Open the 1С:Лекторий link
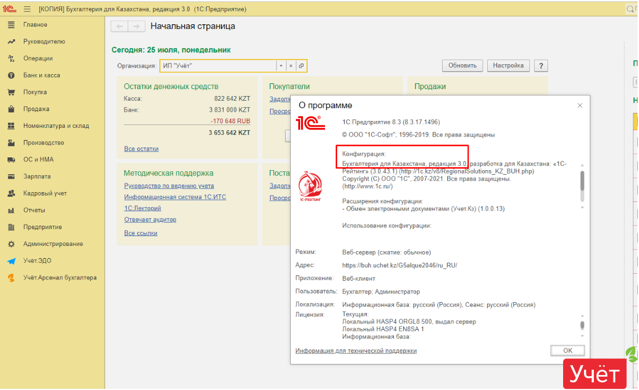 [143, 208]
